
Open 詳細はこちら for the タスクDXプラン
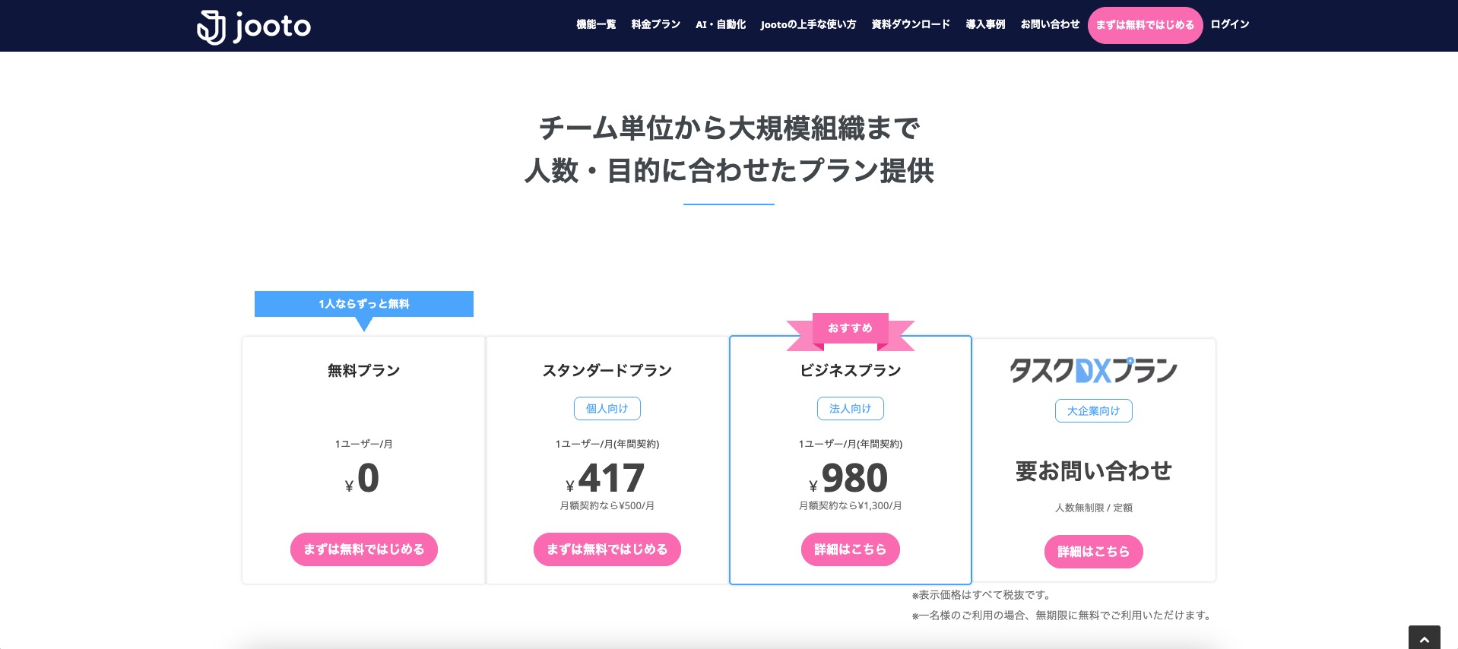coord(1094,552)
